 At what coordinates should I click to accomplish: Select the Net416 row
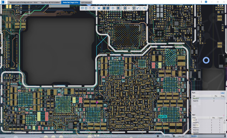[209, 101]
